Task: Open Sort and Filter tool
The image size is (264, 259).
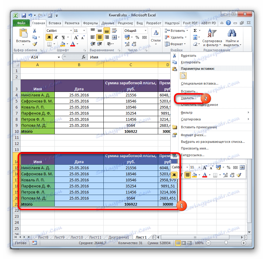Action: [x=212, y=38]
